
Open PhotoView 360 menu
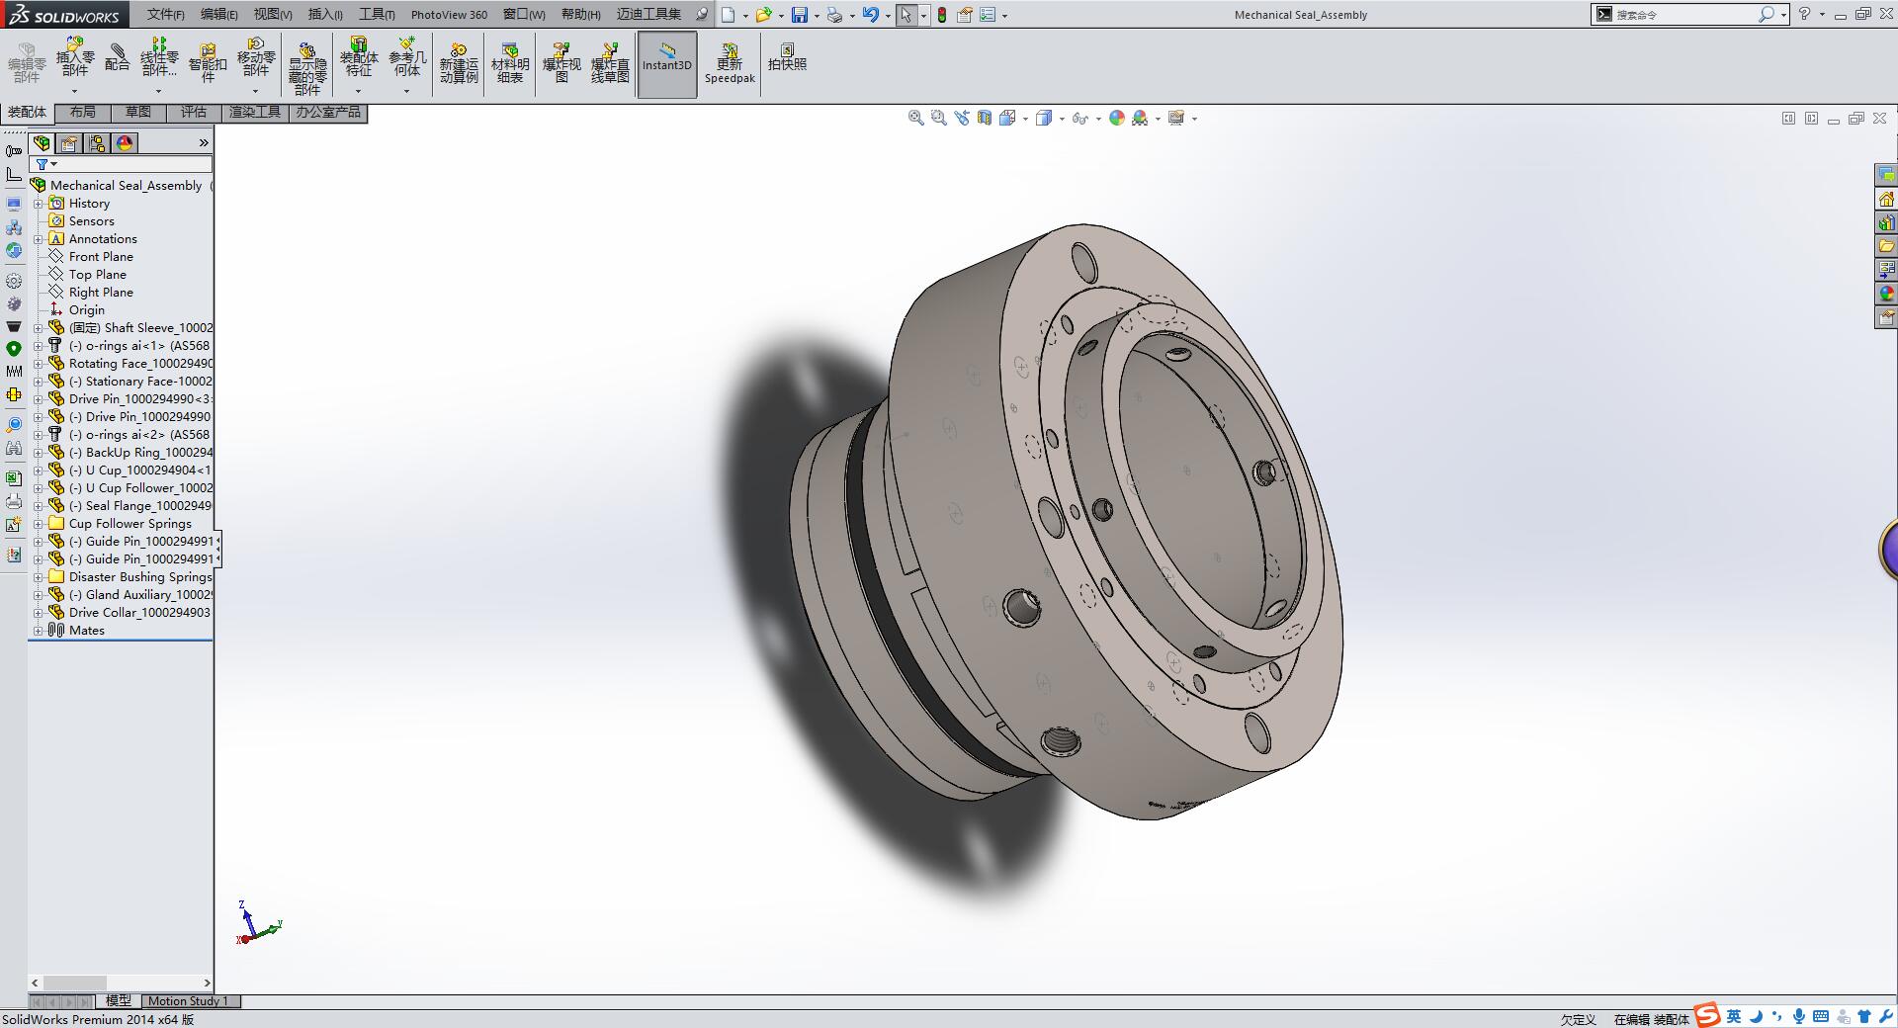click(x=449, y=15)
